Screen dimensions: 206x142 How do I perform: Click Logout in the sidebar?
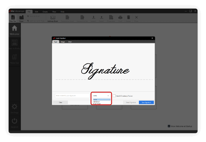pos(14,123)
